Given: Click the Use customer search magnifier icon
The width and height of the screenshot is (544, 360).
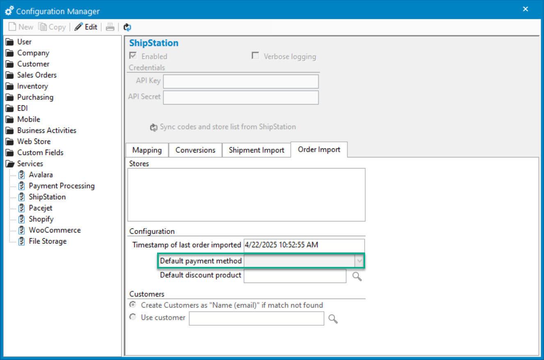Looking at the screenshot, I should click(333, 319).
